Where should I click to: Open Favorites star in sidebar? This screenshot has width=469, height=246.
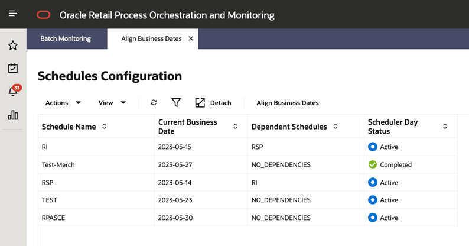tap(13, 46)
